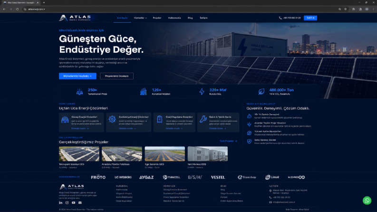Click the zoom magnifier icon in address bar
This screenshot has height=212, width=377.
[340, 9]
